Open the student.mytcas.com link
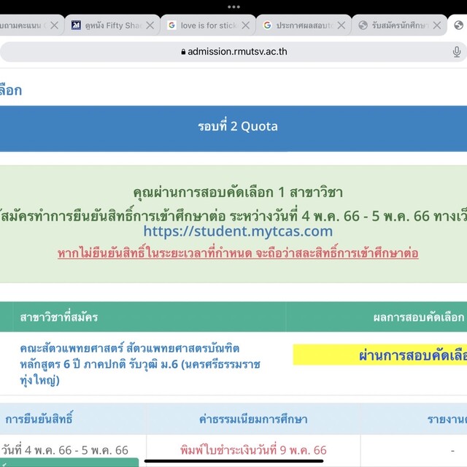This screenshot has height=467, width=467. (x=238, y=232)
